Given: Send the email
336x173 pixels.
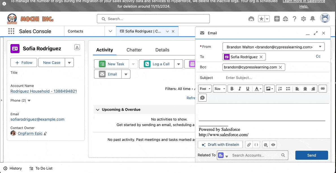Looking at the screenshot, I should click(x=311, y=155).
